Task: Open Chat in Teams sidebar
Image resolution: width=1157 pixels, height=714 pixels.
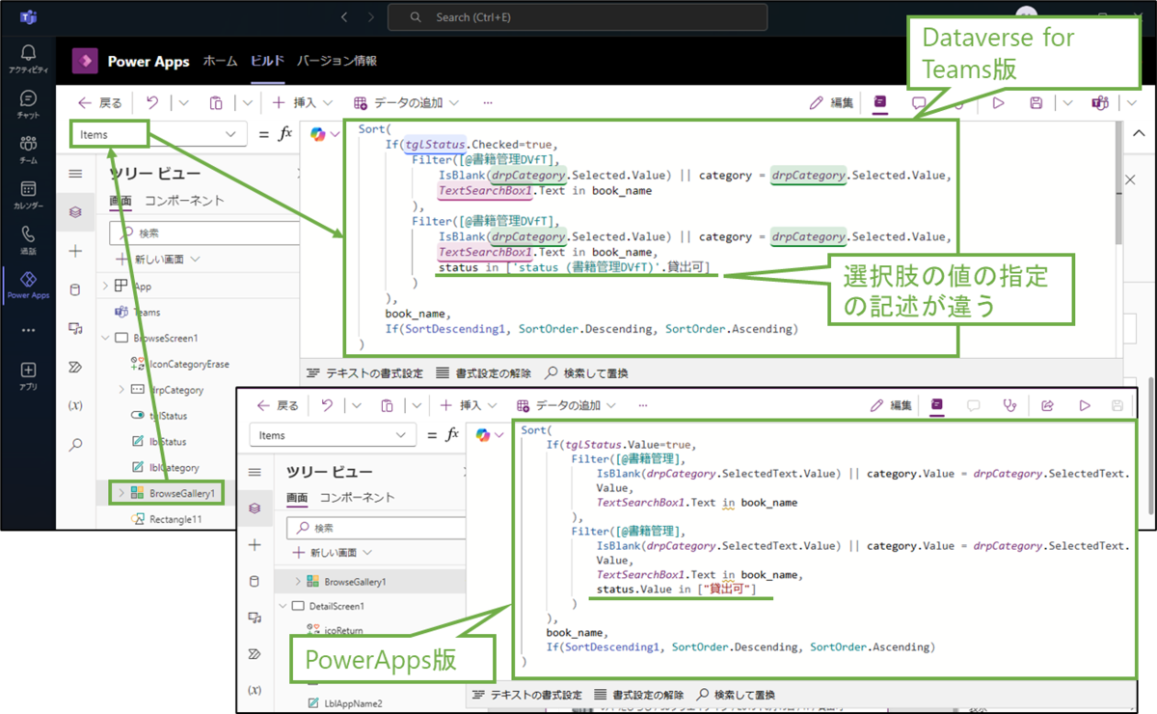Action: tap(28, 104)
